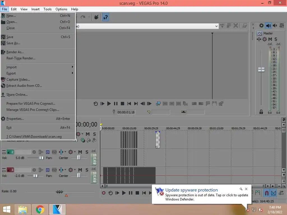Screen dimensions: 287x215
Task: Mute audio track 3
Action: (80, 170)
